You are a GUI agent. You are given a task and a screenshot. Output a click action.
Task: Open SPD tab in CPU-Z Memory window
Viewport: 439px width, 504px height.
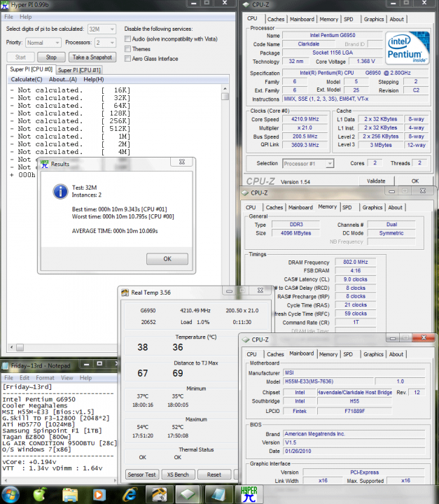(x=347, y=208)
